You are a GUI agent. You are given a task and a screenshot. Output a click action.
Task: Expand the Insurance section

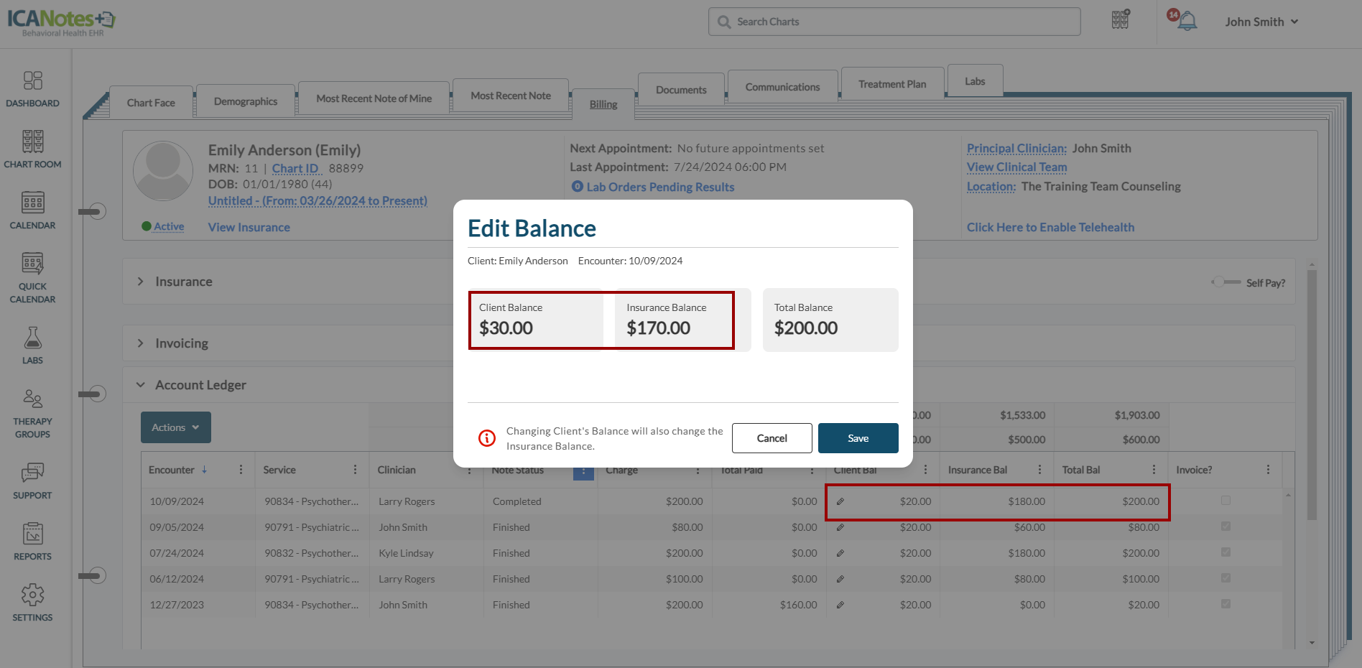point(141,282)
